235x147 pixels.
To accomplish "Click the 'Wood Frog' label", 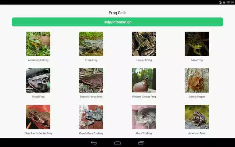I will coord(38,97).
